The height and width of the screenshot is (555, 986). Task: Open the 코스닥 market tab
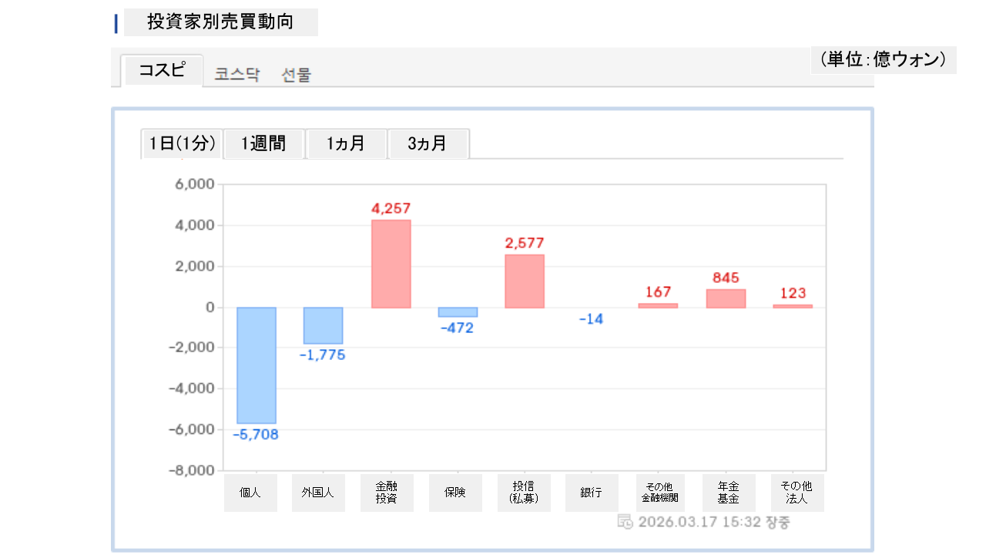[237, 75]
